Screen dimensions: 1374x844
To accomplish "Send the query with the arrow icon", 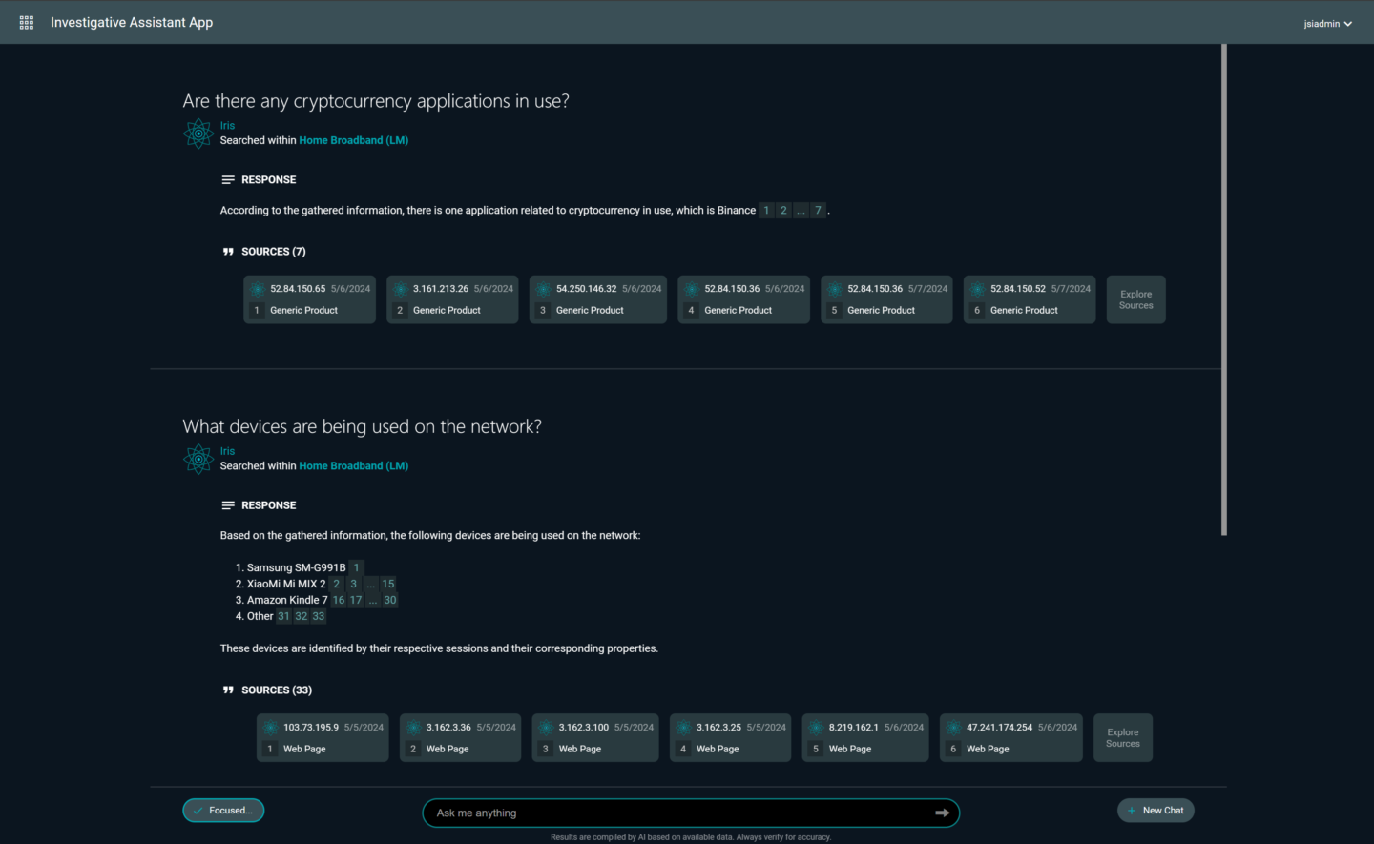I will tap(943, 813).
